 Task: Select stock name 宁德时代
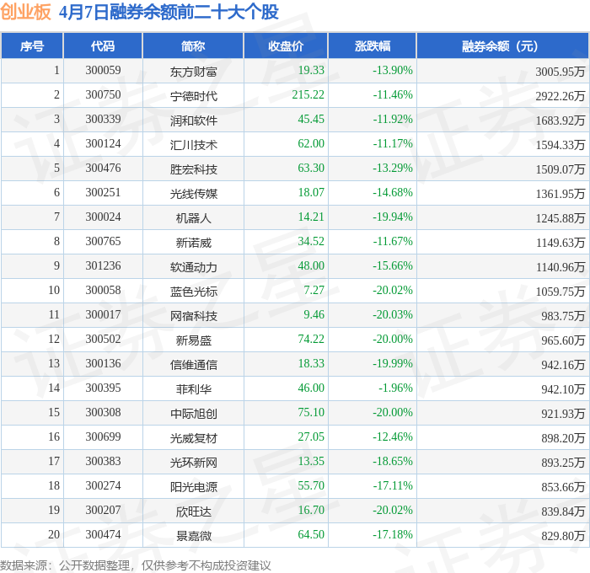(x=193, y=96)
